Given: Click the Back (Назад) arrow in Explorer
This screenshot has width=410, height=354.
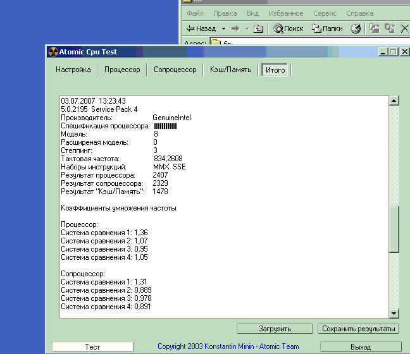Looking at the screenshot, I should [201, 28].
